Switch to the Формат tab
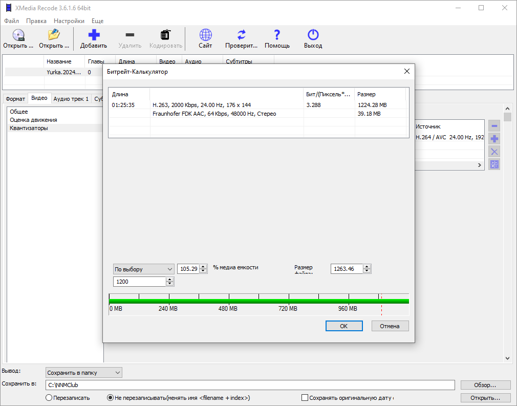The width and height of the screenshot is (517, 406). [x=15, y=99]
